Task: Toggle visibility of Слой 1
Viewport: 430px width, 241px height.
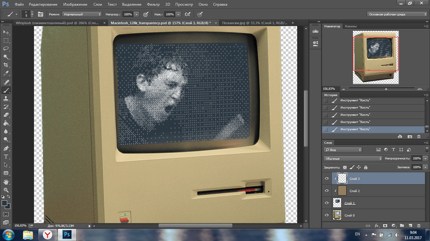Action: click(327, 203)
